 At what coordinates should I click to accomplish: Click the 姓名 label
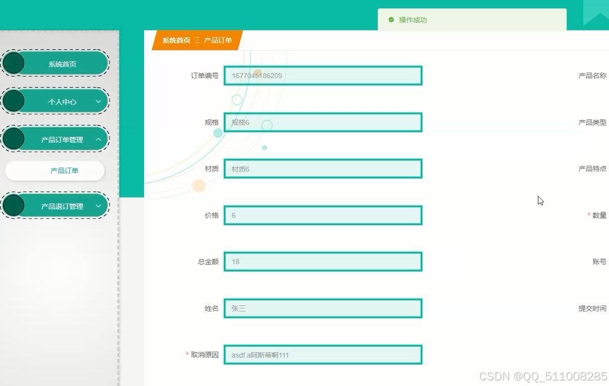click(x=212, y=308)
